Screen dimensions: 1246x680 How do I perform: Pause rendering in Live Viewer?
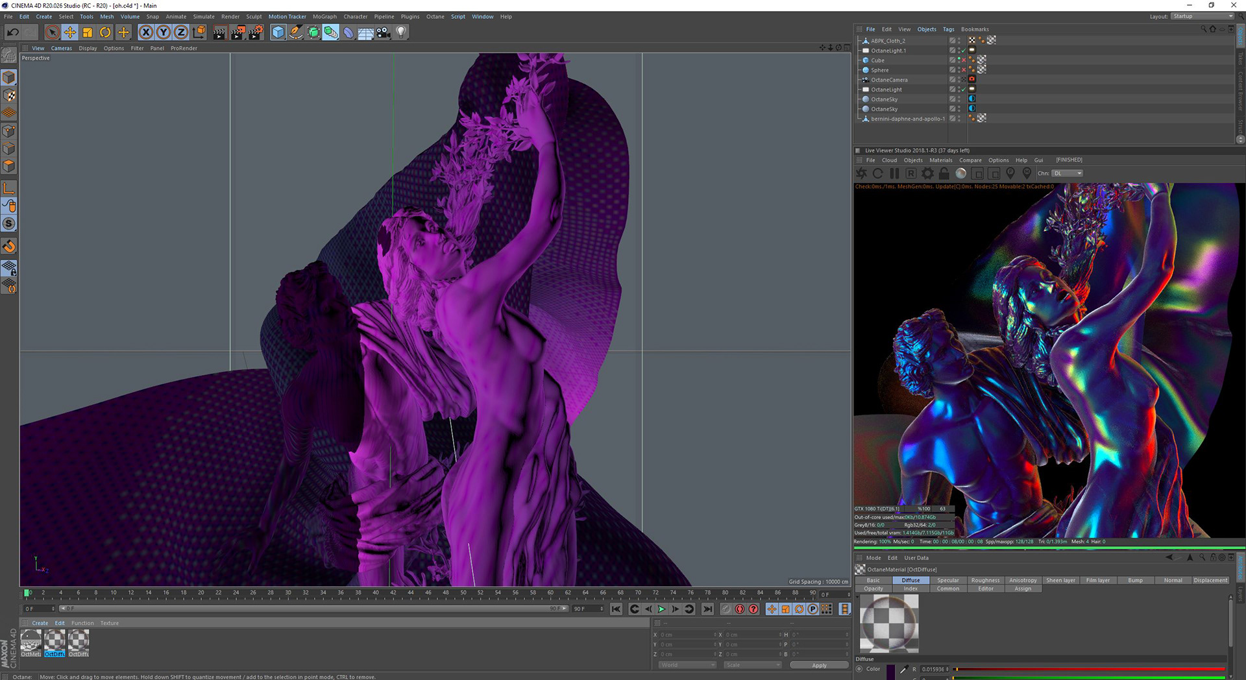[894, 173]
